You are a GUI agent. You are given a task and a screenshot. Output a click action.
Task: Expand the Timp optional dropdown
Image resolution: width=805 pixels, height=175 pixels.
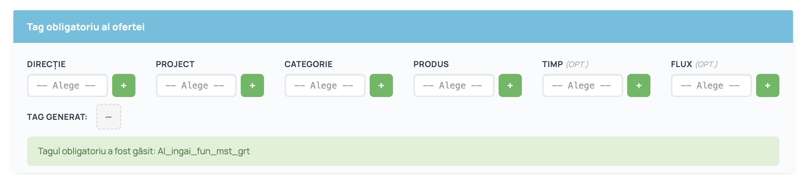tap(583, 85)
